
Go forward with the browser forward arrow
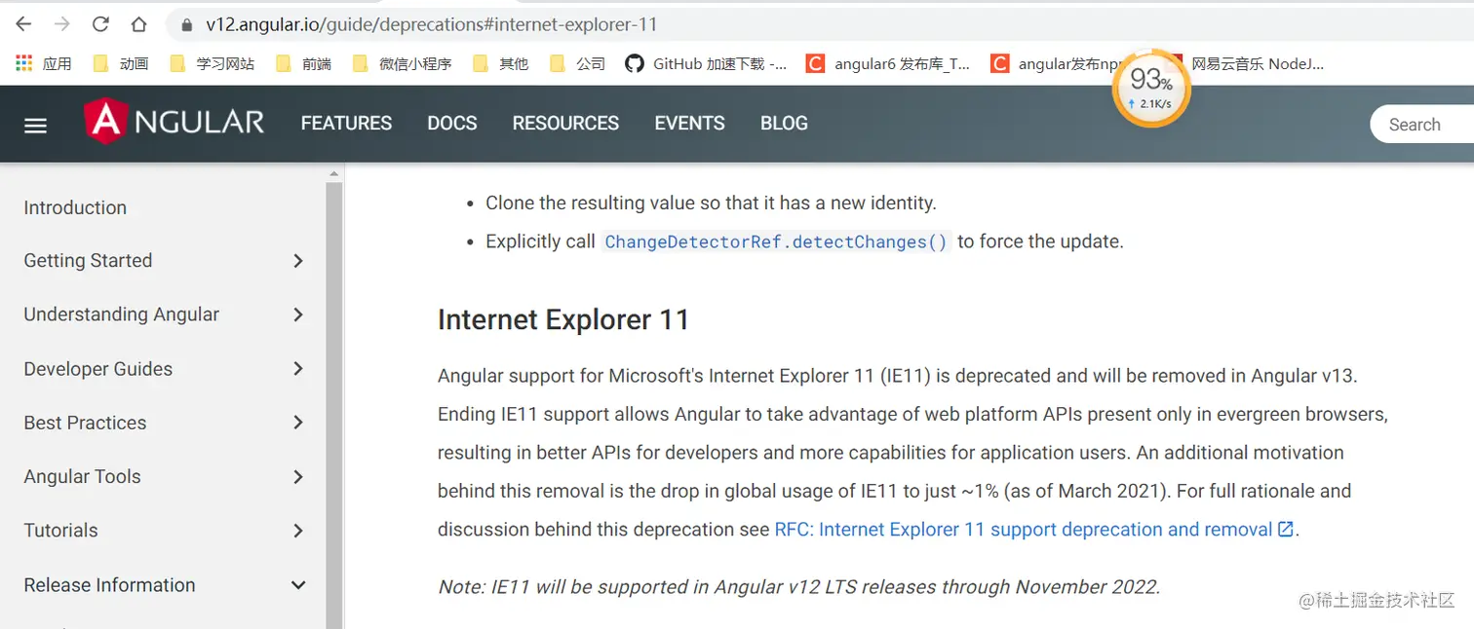tap(61, 24)
